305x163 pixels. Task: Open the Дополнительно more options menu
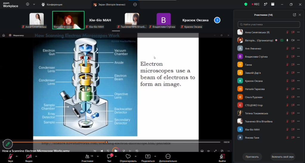coord(168,158)
